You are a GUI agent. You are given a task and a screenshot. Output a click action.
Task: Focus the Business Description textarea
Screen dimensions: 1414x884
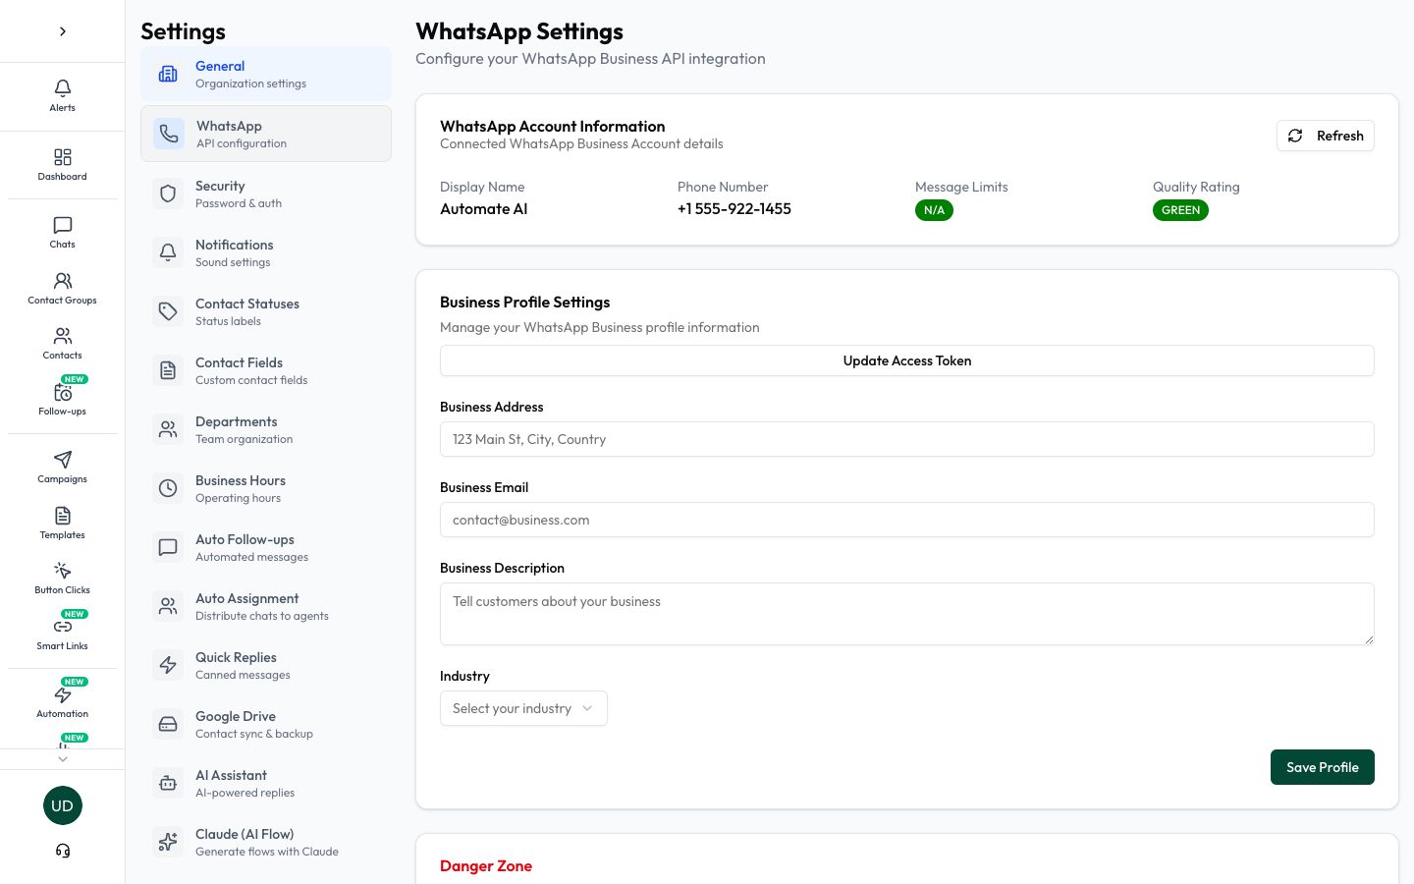[x=907, y=614]
